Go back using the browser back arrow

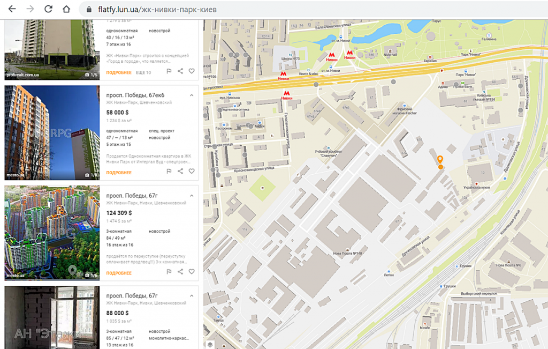12,9
